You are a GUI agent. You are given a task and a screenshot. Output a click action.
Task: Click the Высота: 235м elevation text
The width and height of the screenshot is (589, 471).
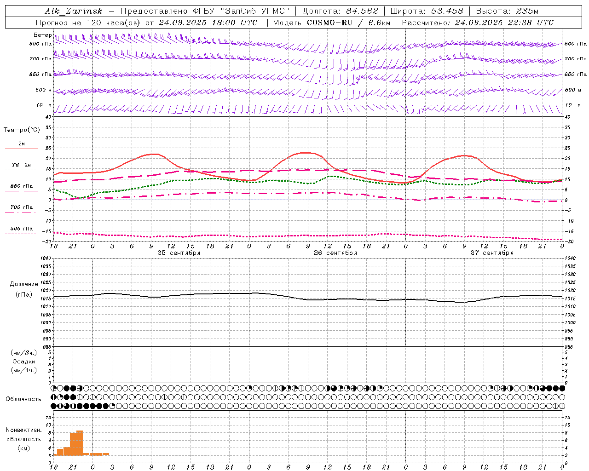tap(507, 11)
